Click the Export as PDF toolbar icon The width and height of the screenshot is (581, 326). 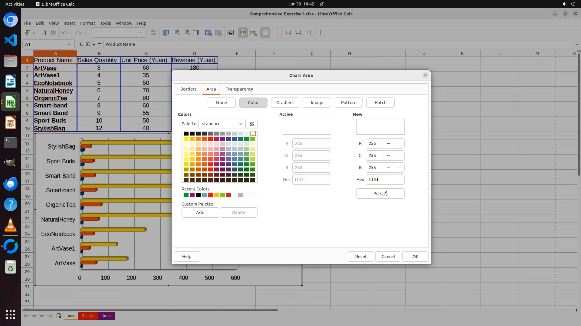coord(43,33)
